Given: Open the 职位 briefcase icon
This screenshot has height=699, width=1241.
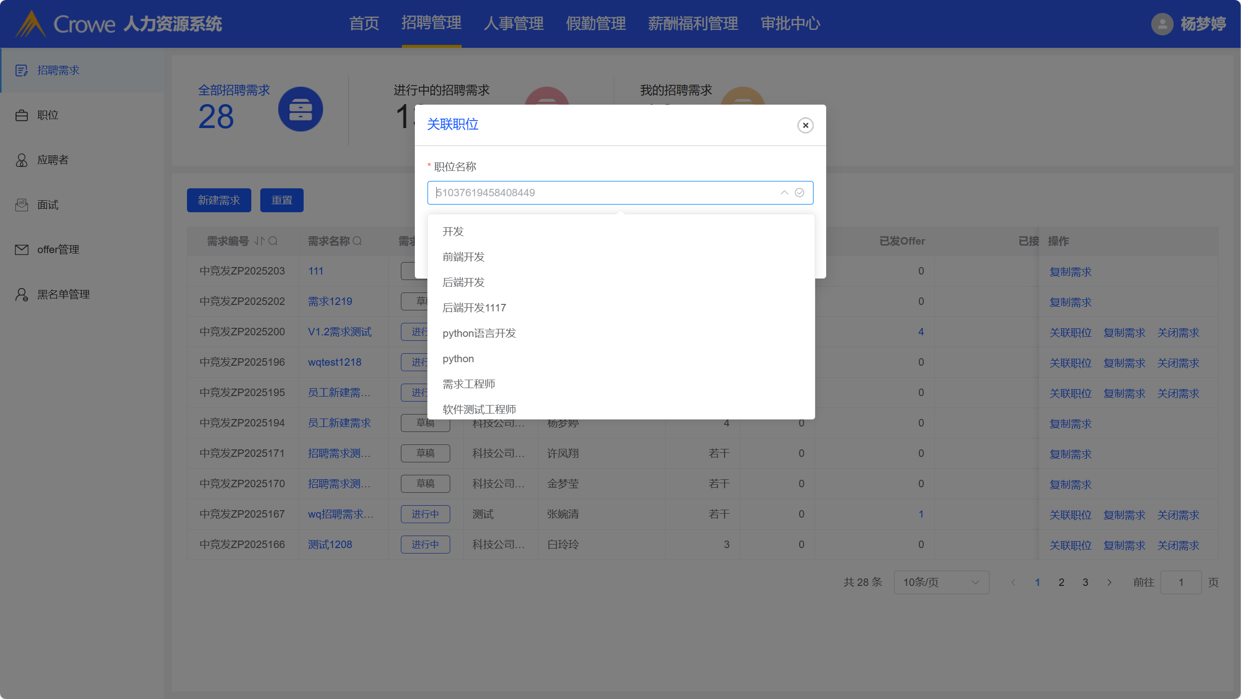Looking at the screenshot, I should [21, 115].
